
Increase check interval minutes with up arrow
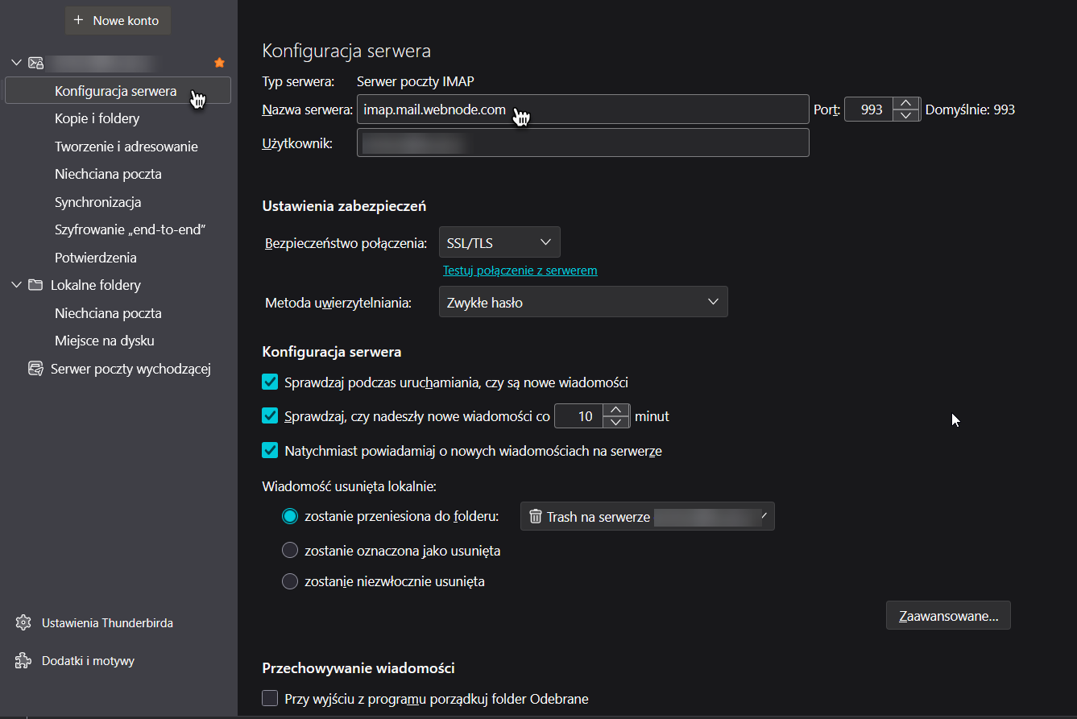click(x=616, y=410)
